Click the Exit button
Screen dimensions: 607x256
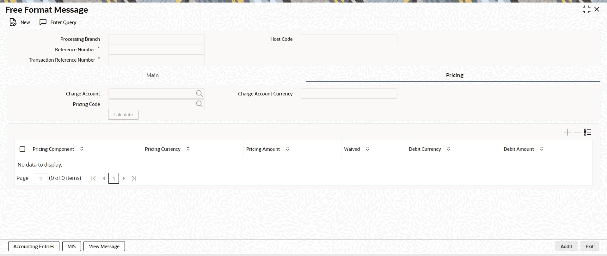pos(589,246)
